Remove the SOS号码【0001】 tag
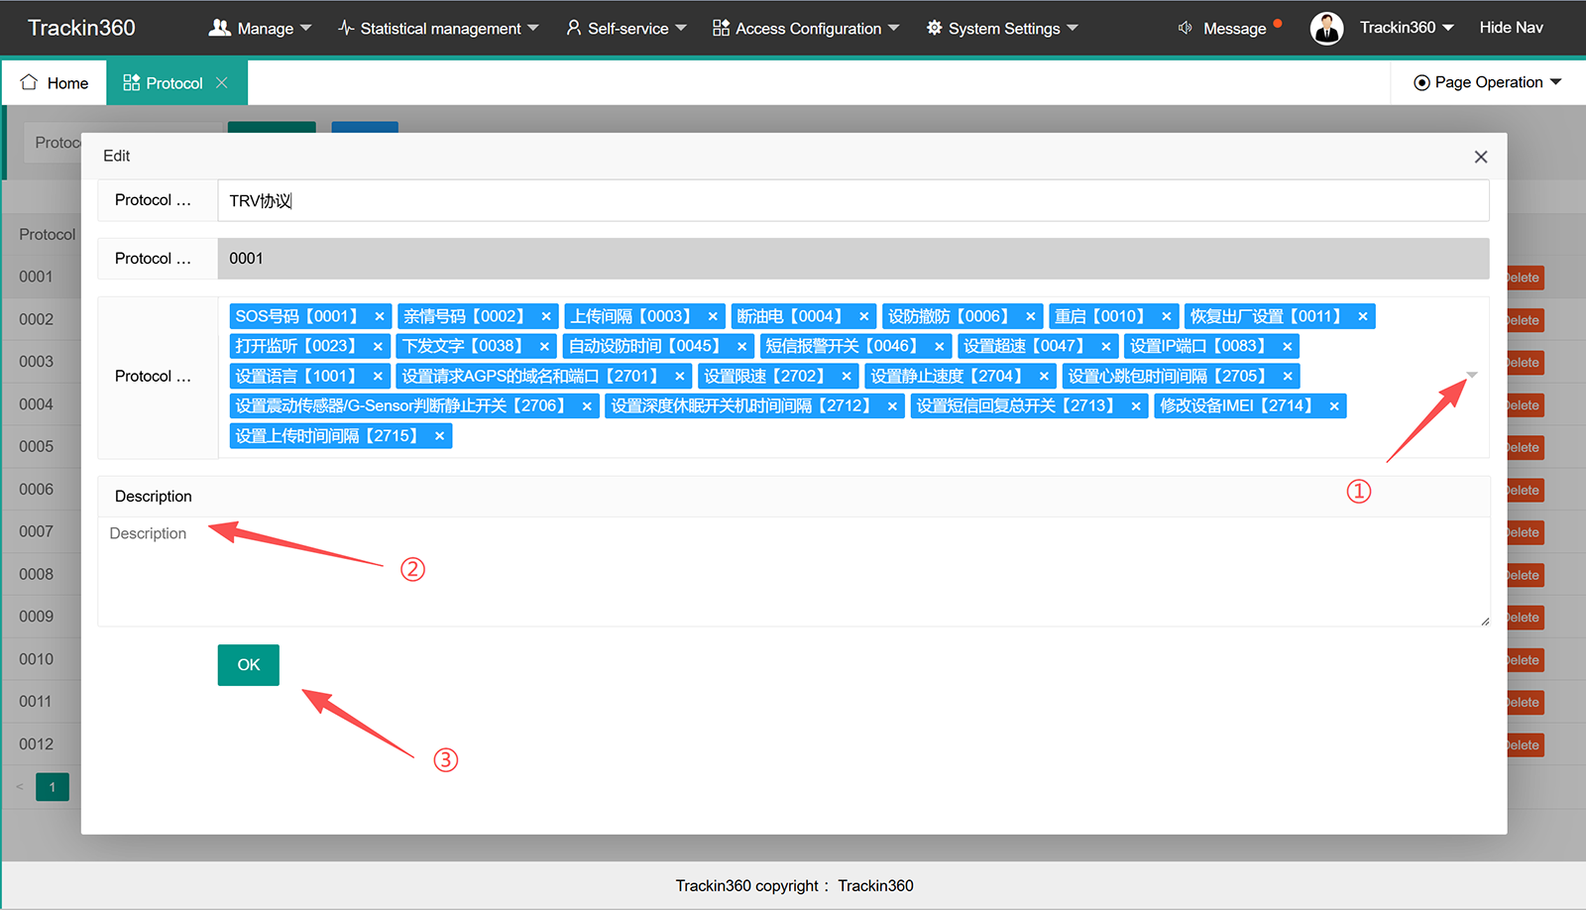This screenshot has width=1586, height=910. (x=380, y=316)
